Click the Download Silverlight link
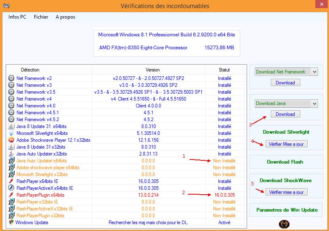Screen dimensions: 329x231 286,132
